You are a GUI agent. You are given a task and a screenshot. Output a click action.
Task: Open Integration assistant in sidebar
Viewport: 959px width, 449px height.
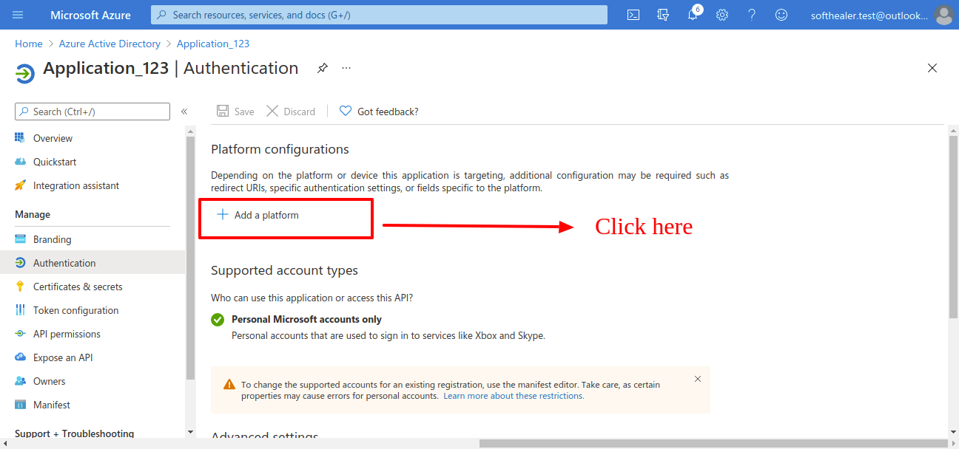click(76, 185)
